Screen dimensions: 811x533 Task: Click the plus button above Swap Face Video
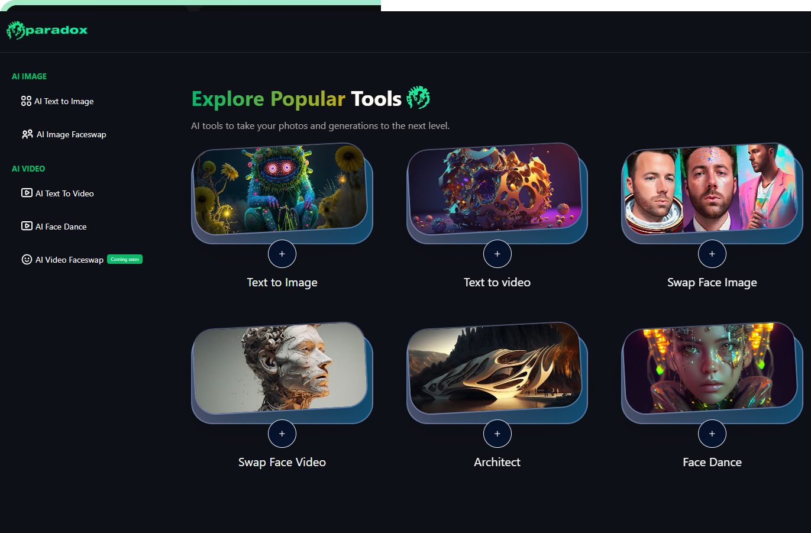tap(282, 434)
